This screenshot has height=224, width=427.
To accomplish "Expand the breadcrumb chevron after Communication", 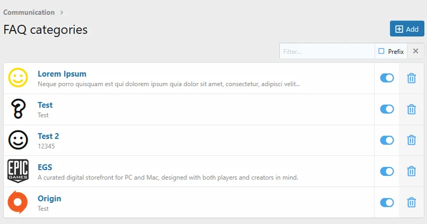I will pos(62,12).
